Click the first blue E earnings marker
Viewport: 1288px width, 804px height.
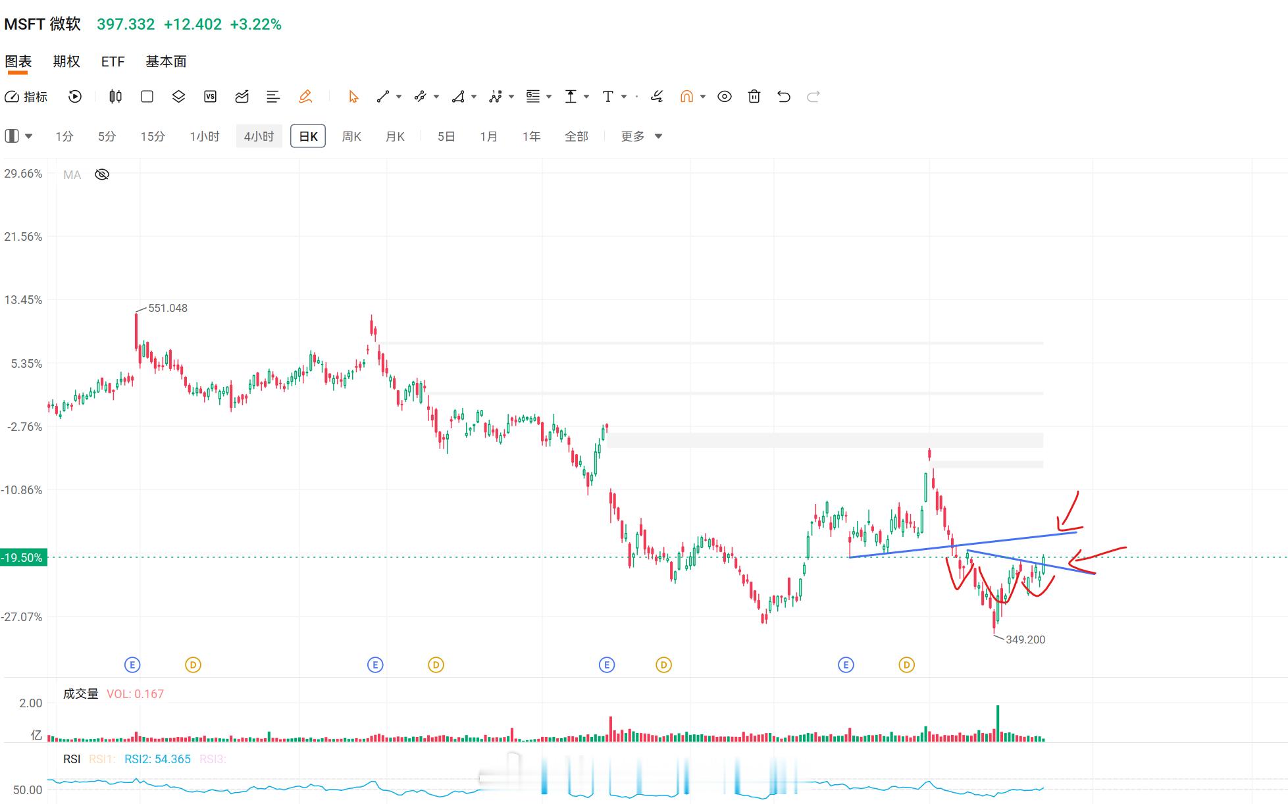point(132,665)
